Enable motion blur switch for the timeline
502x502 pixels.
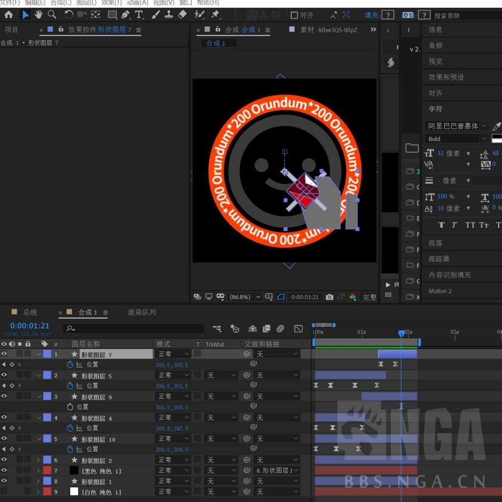(280, 328)
